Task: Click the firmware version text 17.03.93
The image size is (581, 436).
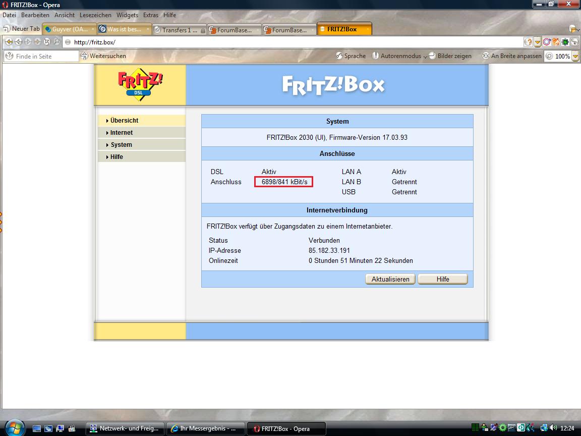Action: [394, 138]
